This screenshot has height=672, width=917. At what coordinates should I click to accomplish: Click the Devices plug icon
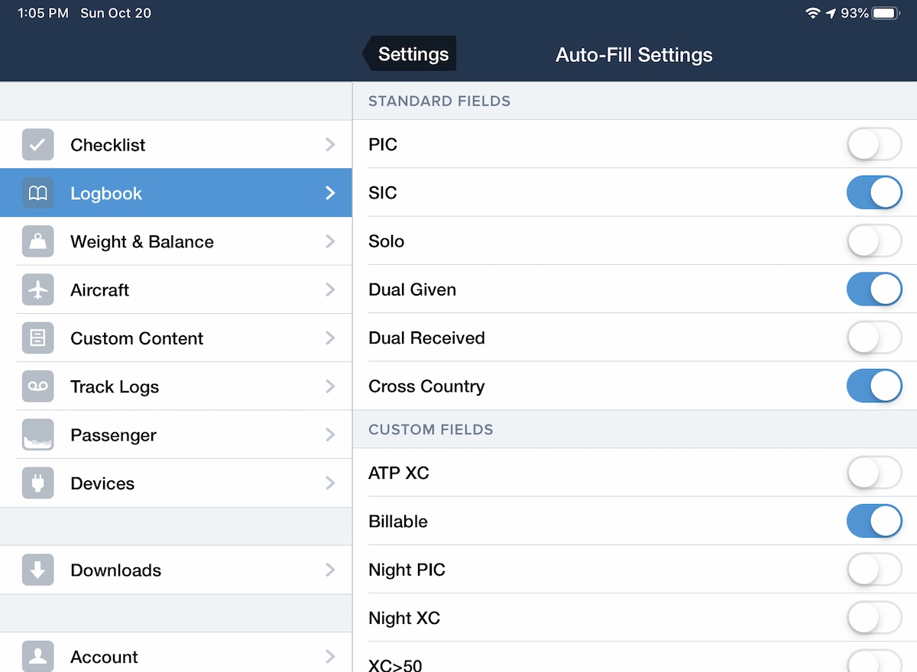click(x=37, y=483)
